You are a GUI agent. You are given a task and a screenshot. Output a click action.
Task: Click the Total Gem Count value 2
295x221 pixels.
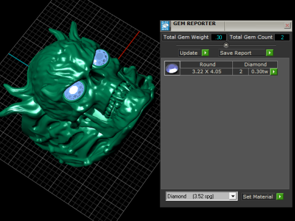pos(282,37)
